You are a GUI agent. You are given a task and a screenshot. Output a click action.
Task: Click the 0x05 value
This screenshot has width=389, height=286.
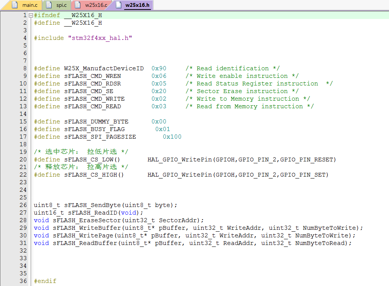point(159,84)
